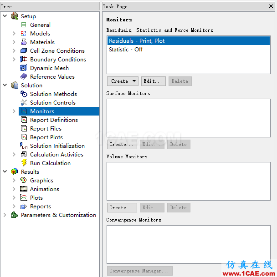Click the Solution calculator icon
277x277 pixels.
(x=15, y=85)
